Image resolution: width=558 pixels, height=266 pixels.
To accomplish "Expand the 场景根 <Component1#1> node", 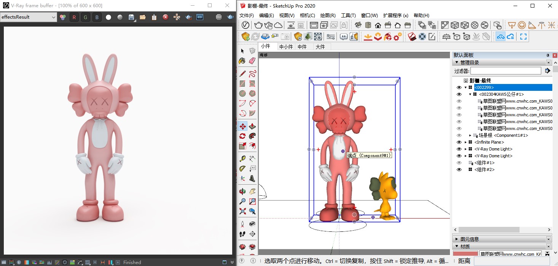I will tap(470, 135).
